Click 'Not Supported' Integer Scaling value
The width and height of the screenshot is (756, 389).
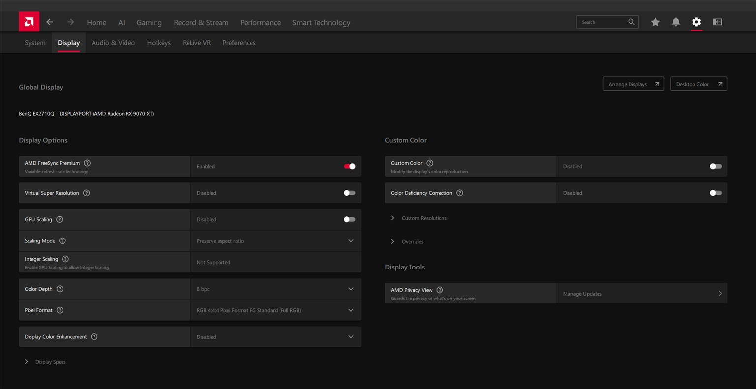214,262
